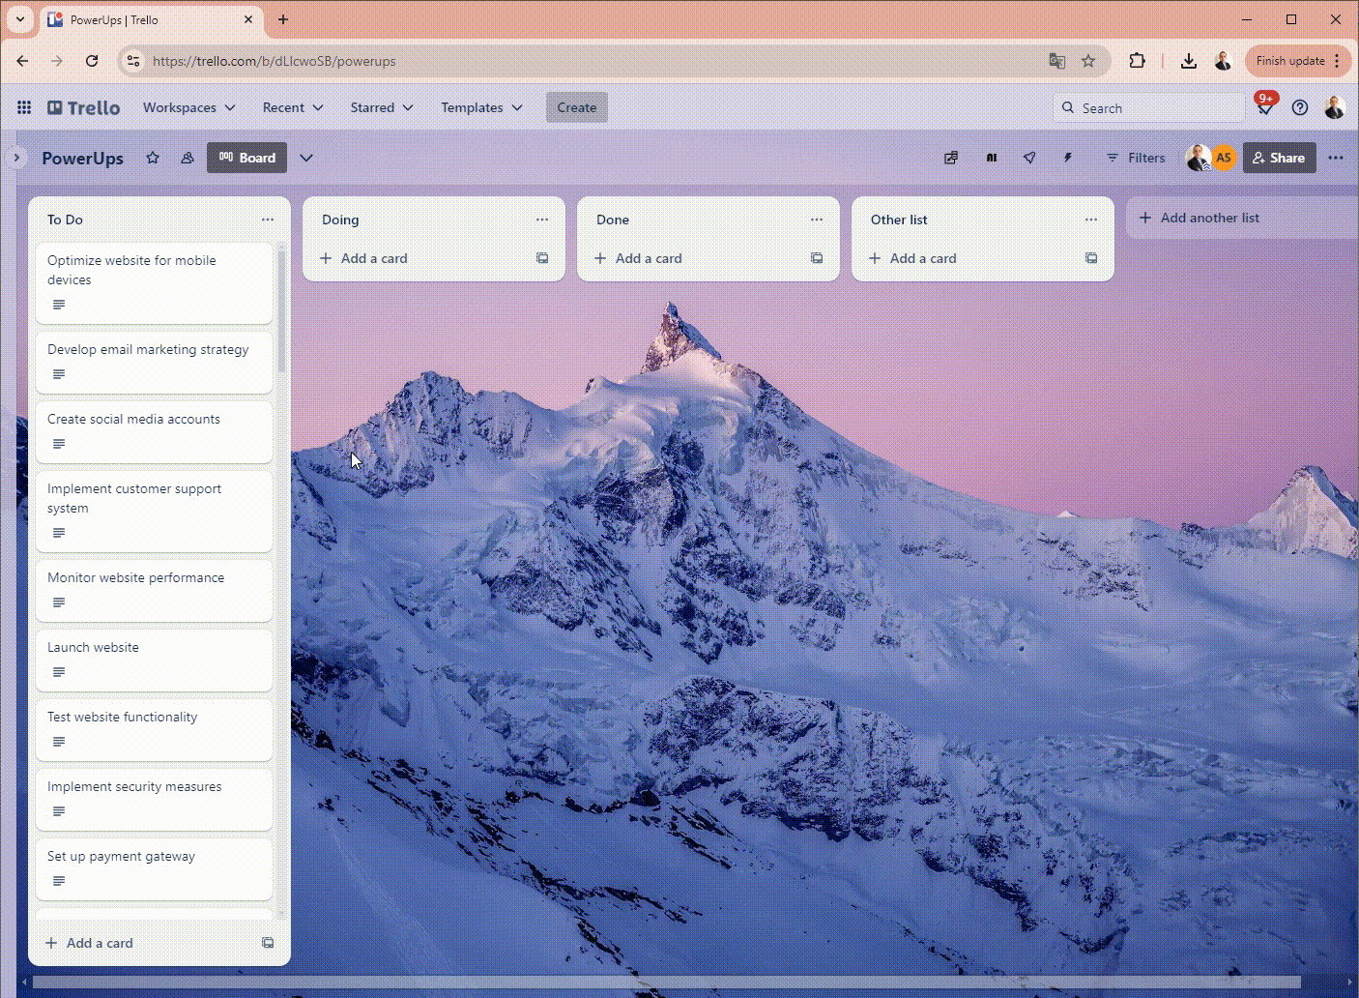Click the Share button

[x=1279, y=157]
